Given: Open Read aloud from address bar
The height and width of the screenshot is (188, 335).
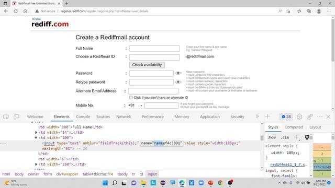Looking at the screenshot, I should pos(280,11).
